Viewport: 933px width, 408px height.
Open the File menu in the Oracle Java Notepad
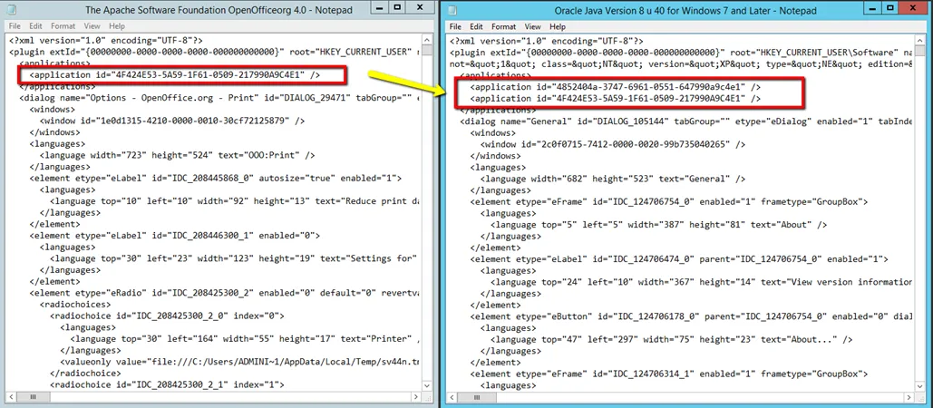455,26
